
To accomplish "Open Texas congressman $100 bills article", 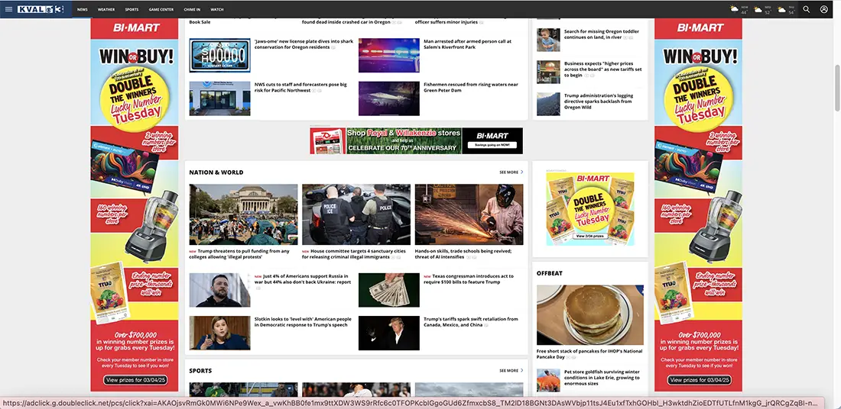I will click(468, 279).
